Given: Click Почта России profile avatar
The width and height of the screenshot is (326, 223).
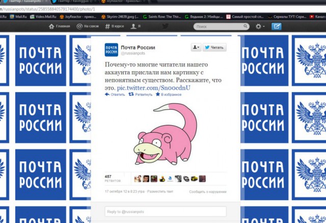Looking at the screenshot, I should click(x=111, y=50).
